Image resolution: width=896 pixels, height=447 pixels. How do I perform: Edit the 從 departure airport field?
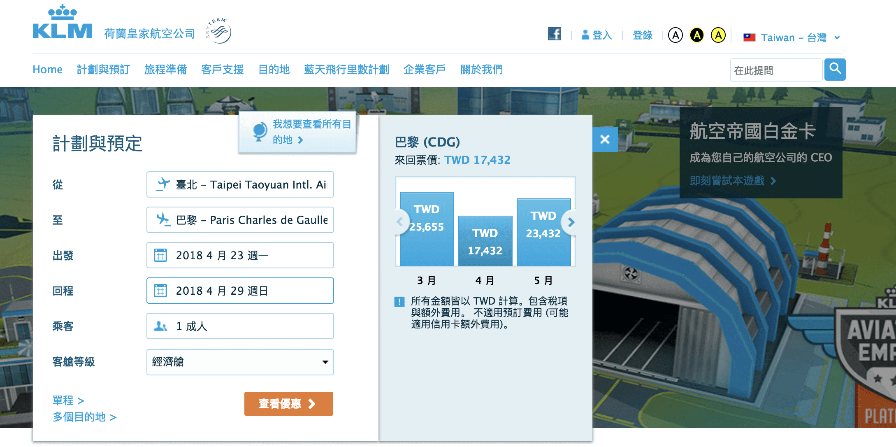(240, 184)
